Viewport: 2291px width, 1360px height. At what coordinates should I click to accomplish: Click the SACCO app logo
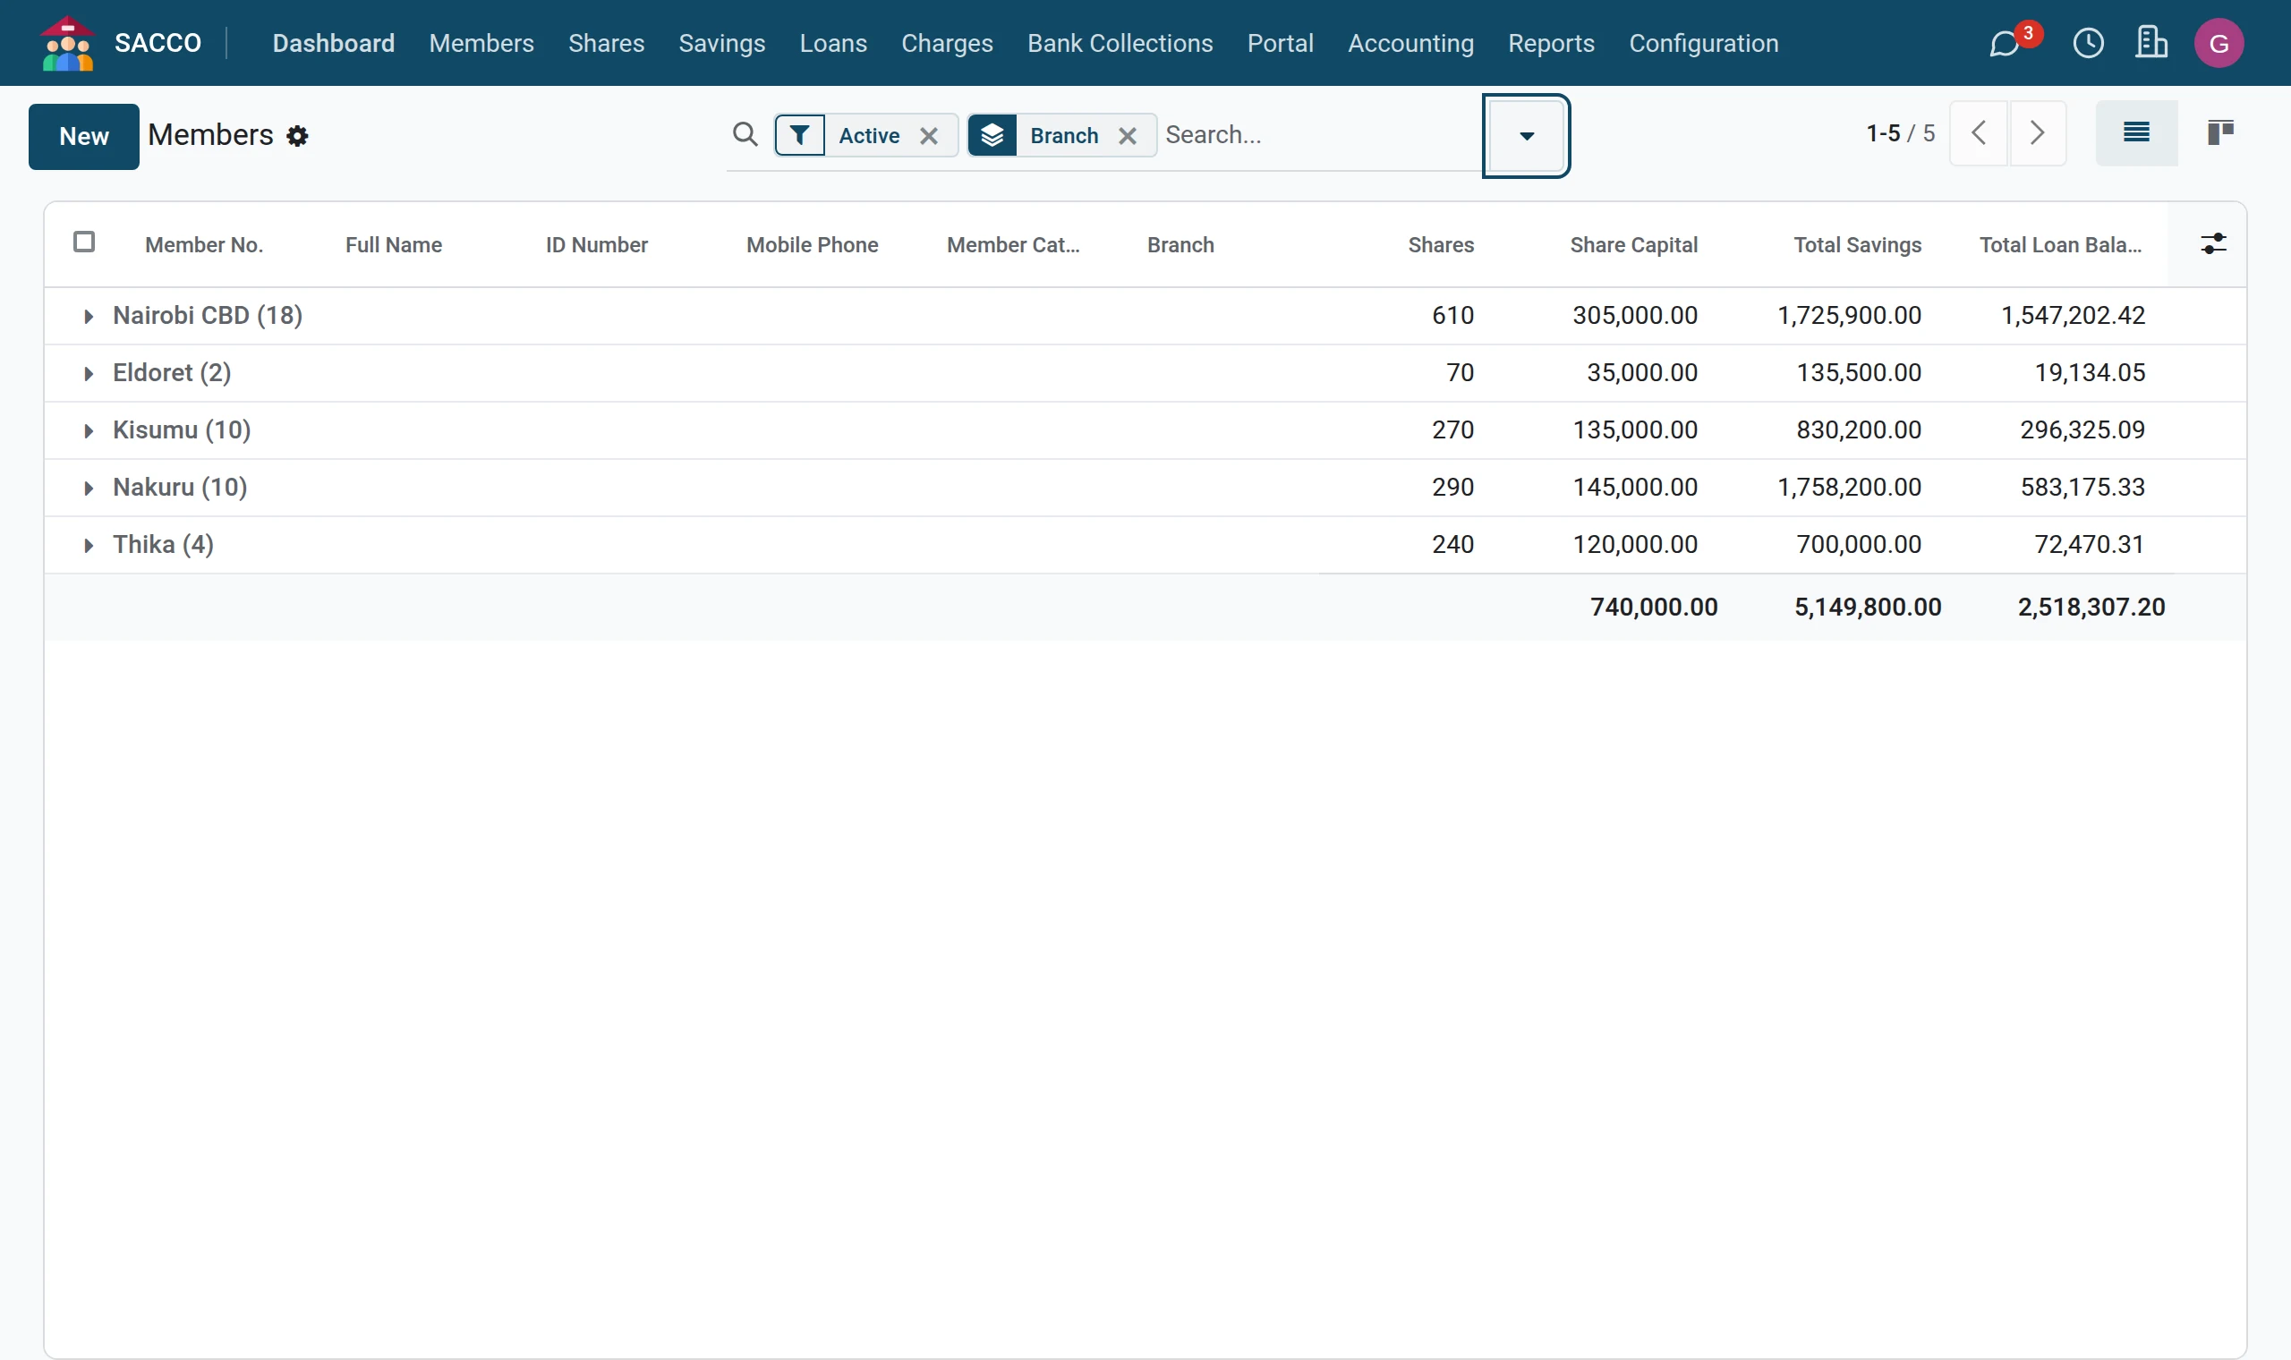tap(67, 43)
